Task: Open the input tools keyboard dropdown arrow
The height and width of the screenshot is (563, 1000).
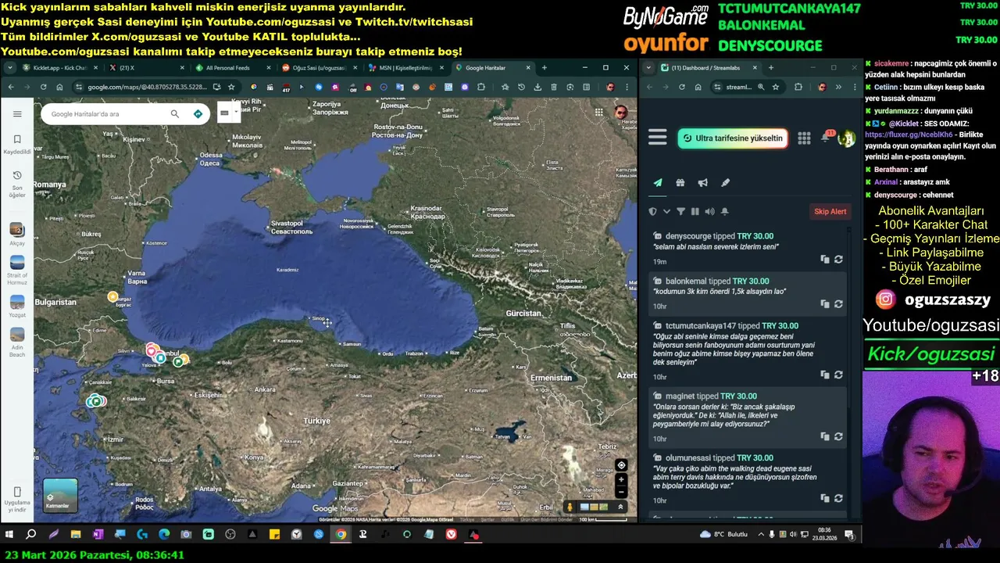Action: (x=235, y=113)
